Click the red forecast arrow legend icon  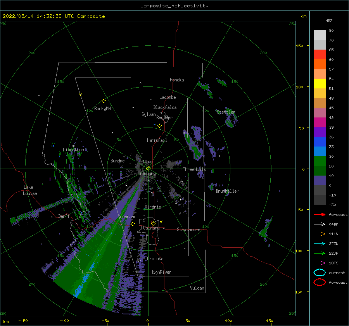(x=320, y=214)
